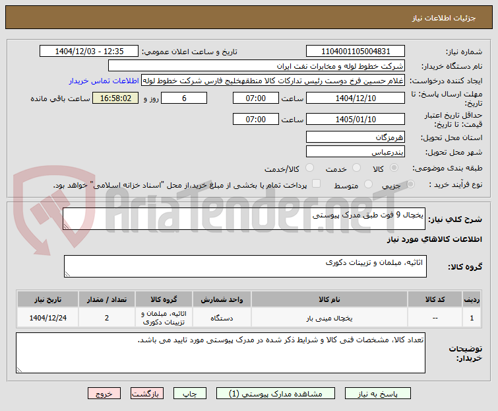This screenshot has height=411, width=498.
Task: Click the 'کد کالا' column header
Action: pyautogui.click(x=435, y=299)
